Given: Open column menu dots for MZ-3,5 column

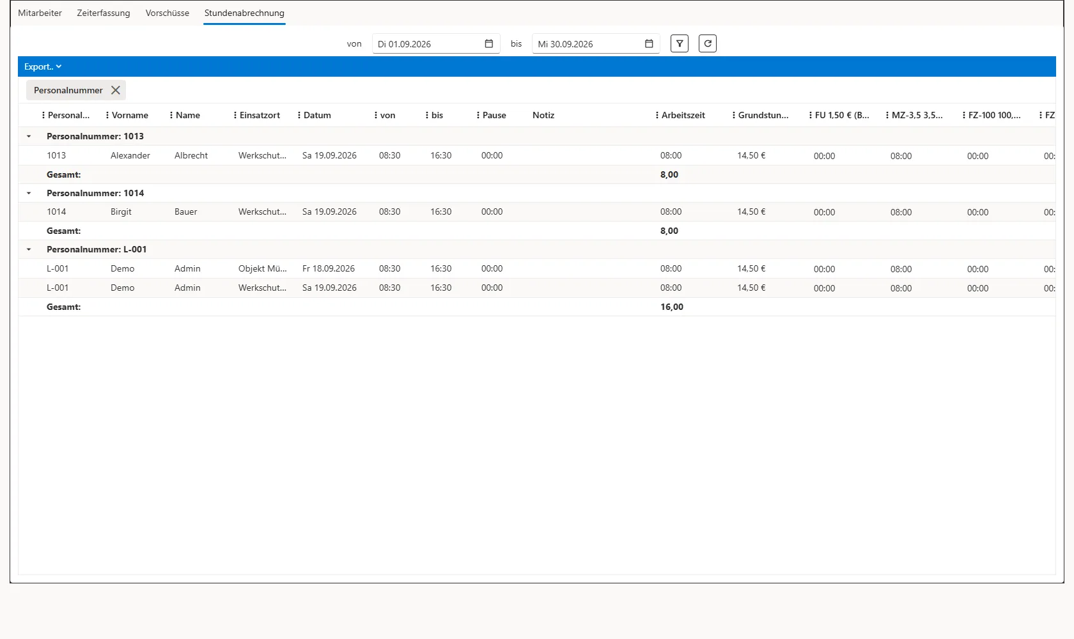Looking at the screenshot, I should pos(887,115).
